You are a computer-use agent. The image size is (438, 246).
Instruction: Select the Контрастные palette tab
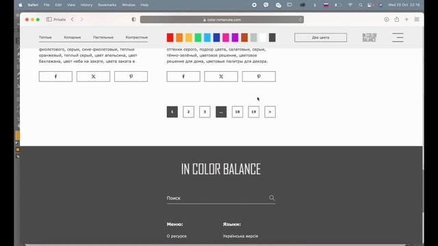[137, 38]
